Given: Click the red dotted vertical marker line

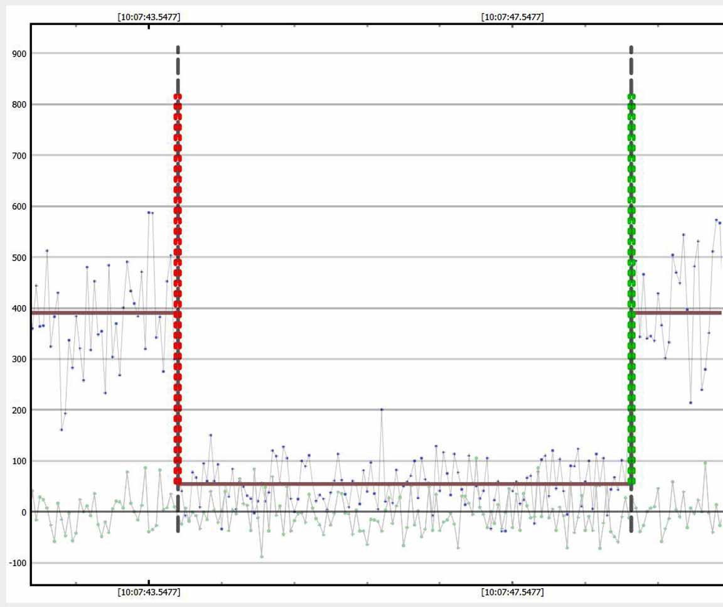Looking at the screenshot, I should point(178,291).
